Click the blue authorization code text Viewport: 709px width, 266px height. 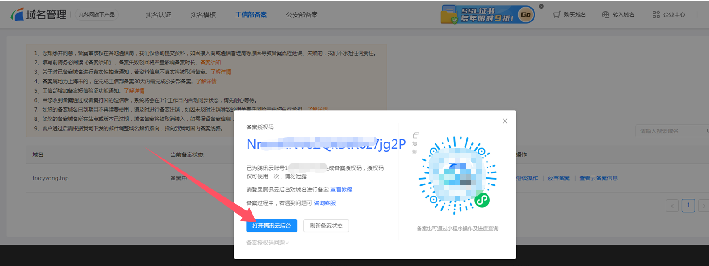click(x=326, y=144)
